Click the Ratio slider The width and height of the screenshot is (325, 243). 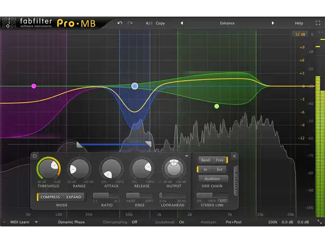click(x=106, y=195)
